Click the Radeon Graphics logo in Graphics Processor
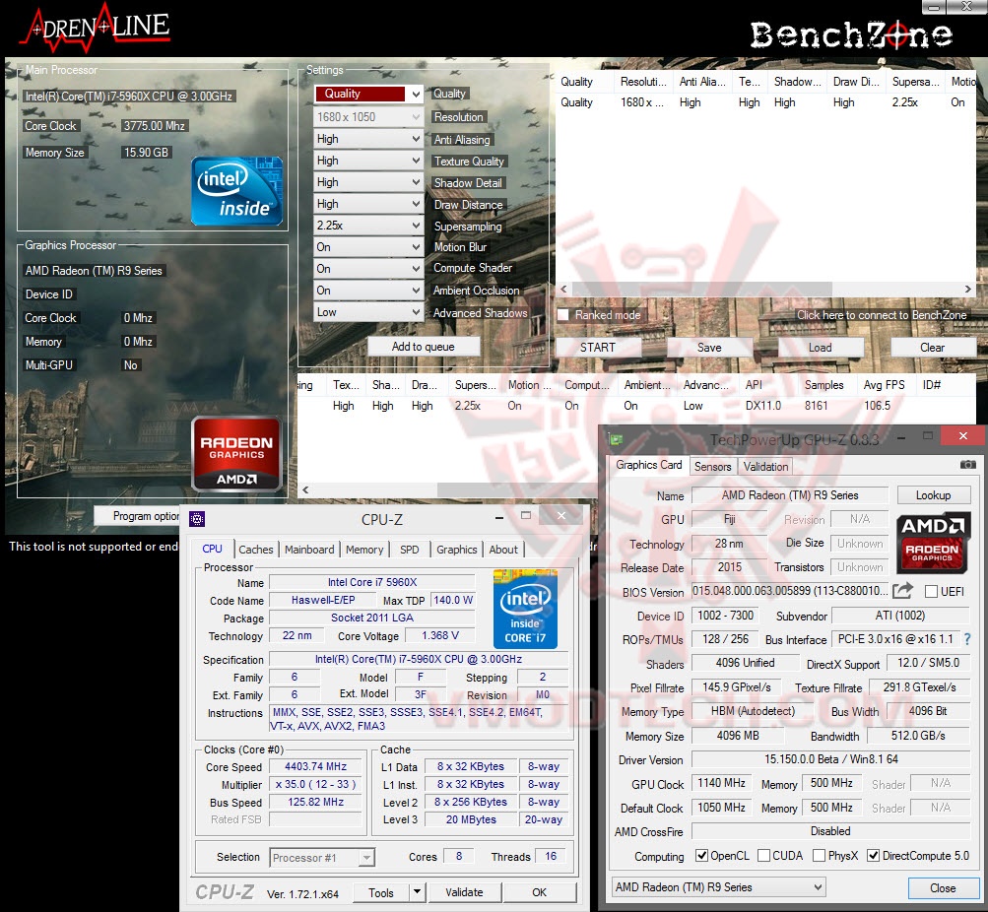The width and height of the screenshot is (988, 912). tap(237, 453)
